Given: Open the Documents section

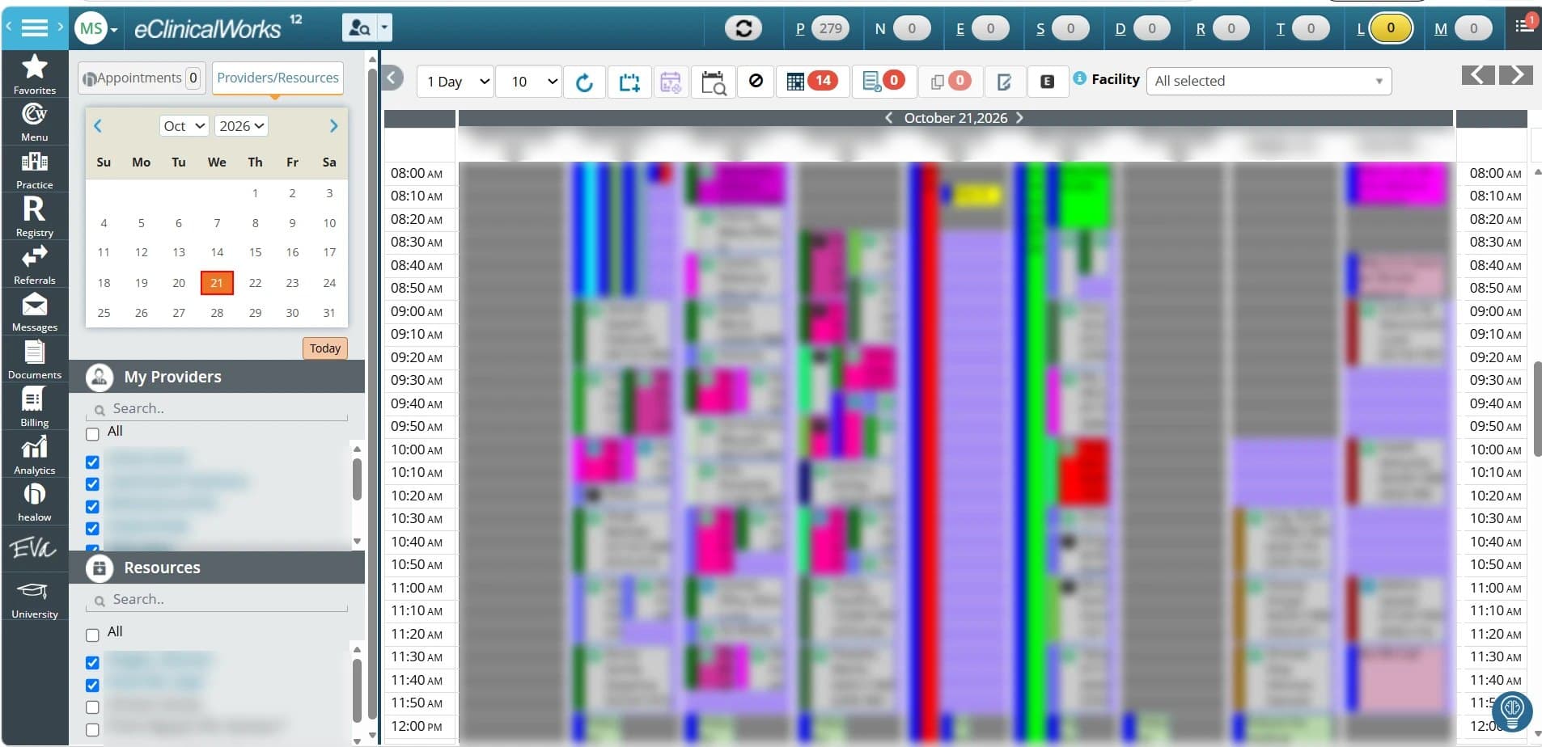Looking at the screenshot, I should pos(34,359).
